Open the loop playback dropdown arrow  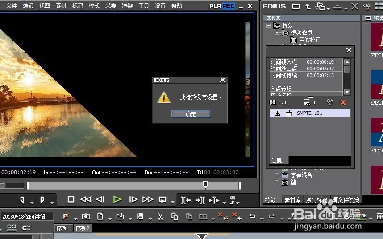coord(173,203)
